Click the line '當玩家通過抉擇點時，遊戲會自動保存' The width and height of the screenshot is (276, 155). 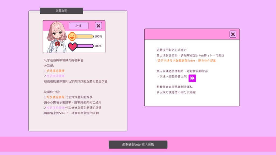click(182, 71)
